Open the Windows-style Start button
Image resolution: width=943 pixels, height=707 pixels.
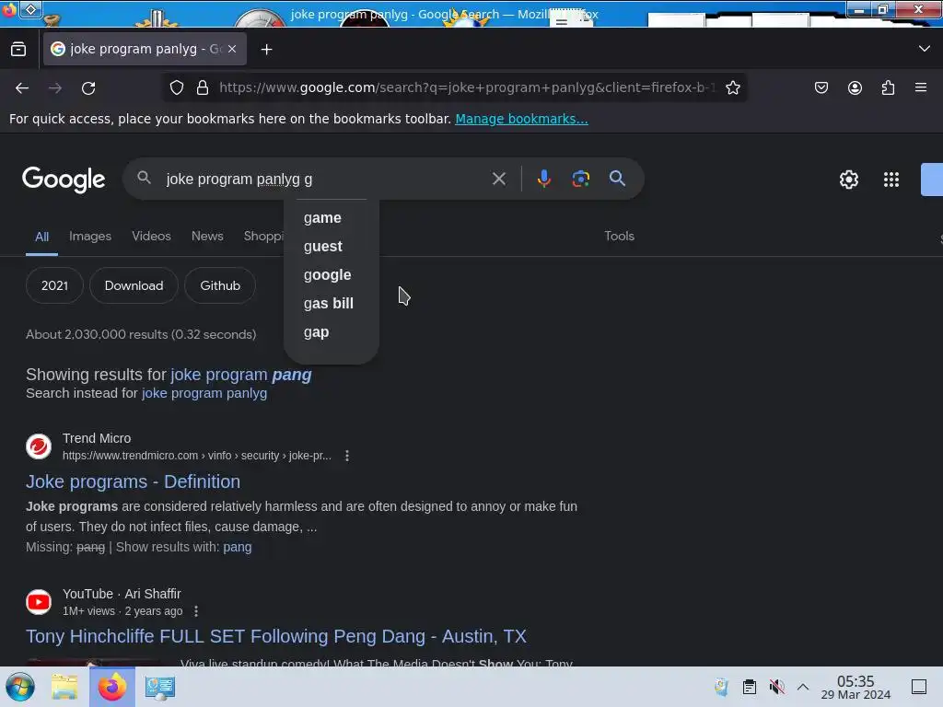coord(20,687)
